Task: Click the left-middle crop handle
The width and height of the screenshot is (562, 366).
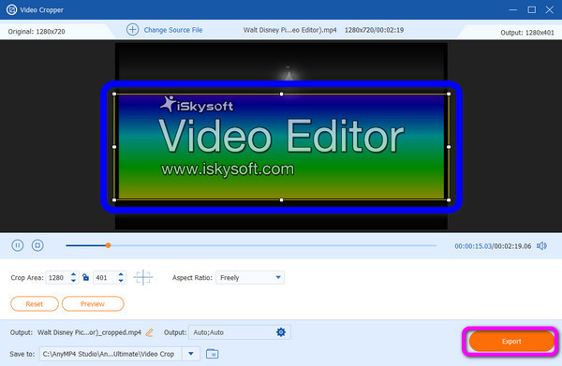Action: click(x=114, y=147)
